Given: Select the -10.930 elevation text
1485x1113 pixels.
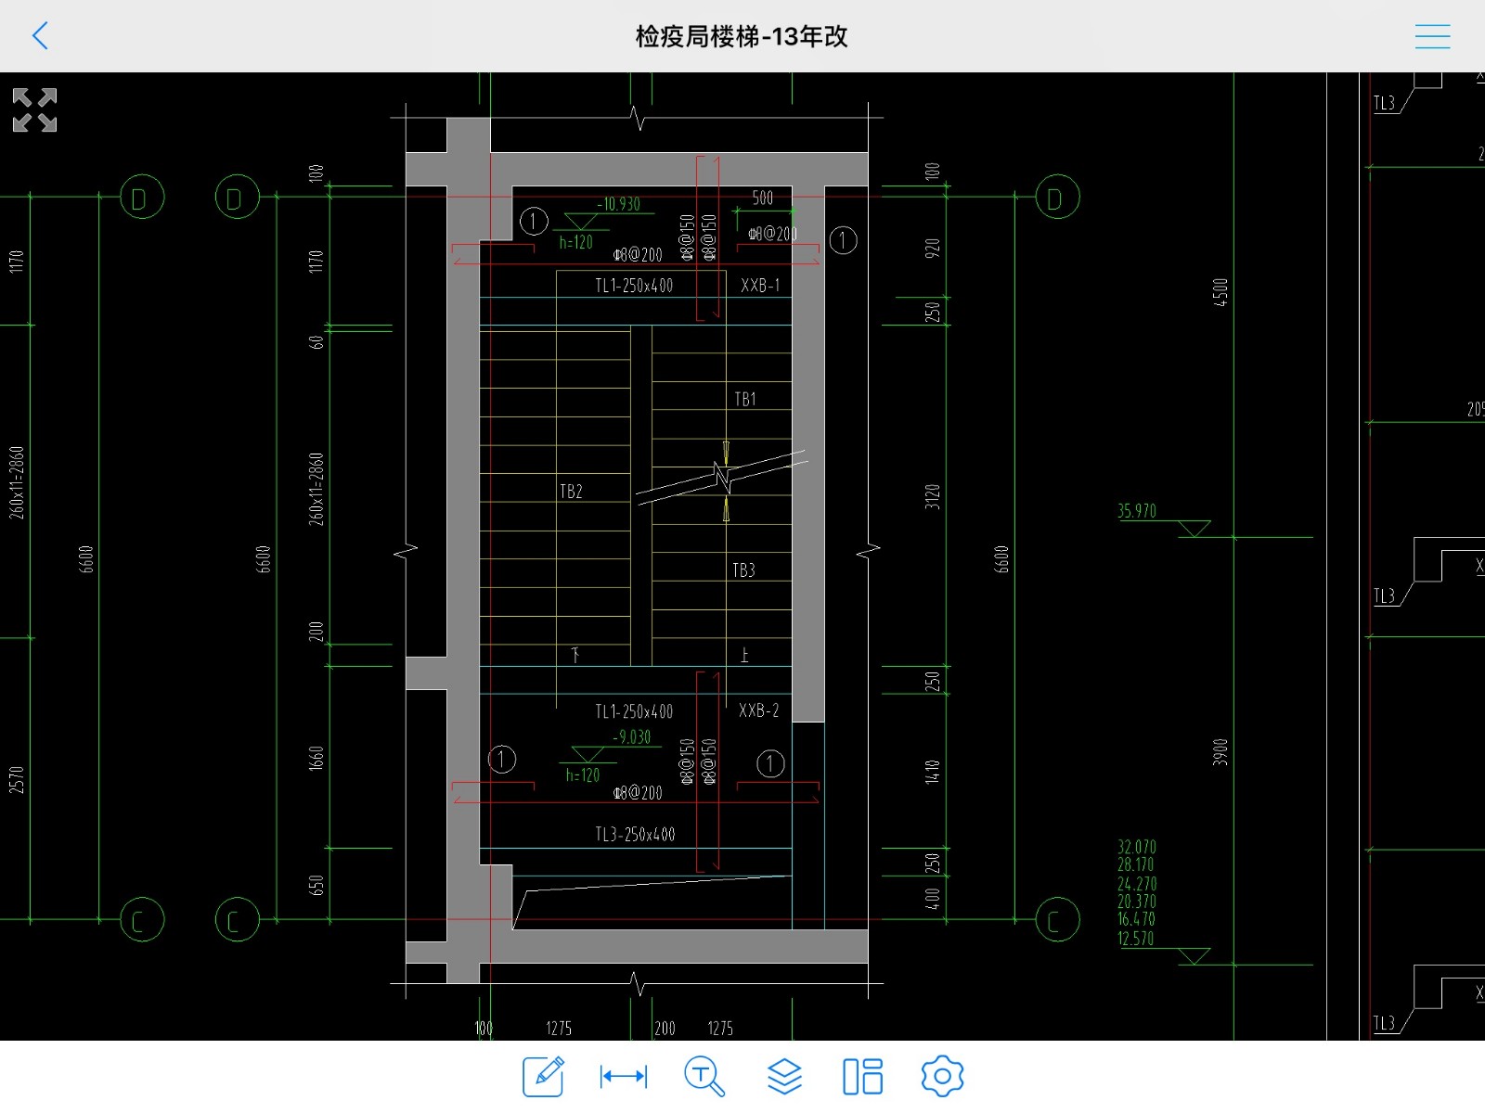Looking at the screenshot, I should click(x=619, y=204).
